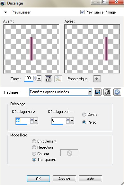Click the greyed-out zoom magnifier icon
124x185 pixels.
(58, 79)
